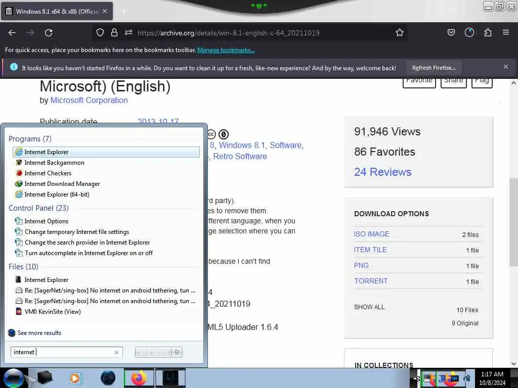Select TORRENT download option

point(371,281)
